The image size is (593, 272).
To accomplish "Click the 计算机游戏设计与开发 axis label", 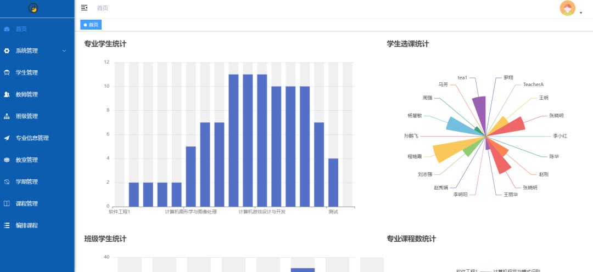I will tap(262, 212).
